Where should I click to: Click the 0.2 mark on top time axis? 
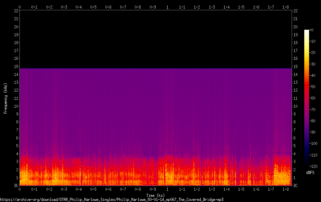(49, 7)
